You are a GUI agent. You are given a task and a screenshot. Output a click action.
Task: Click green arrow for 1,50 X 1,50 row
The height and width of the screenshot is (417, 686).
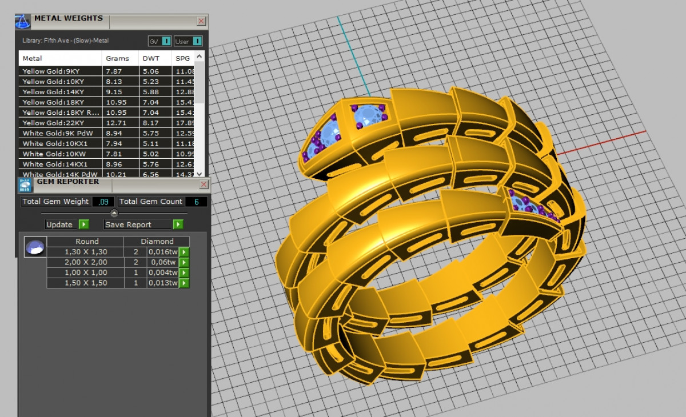(x=184, y=283)
